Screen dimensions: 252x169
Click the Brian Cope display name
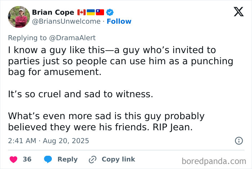pyautogui.click(x=53, y=12)
